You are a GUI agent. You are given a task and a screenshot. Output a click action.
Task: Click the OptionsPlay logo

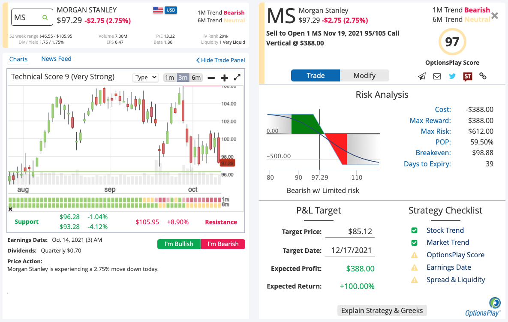tap(483, 307)
